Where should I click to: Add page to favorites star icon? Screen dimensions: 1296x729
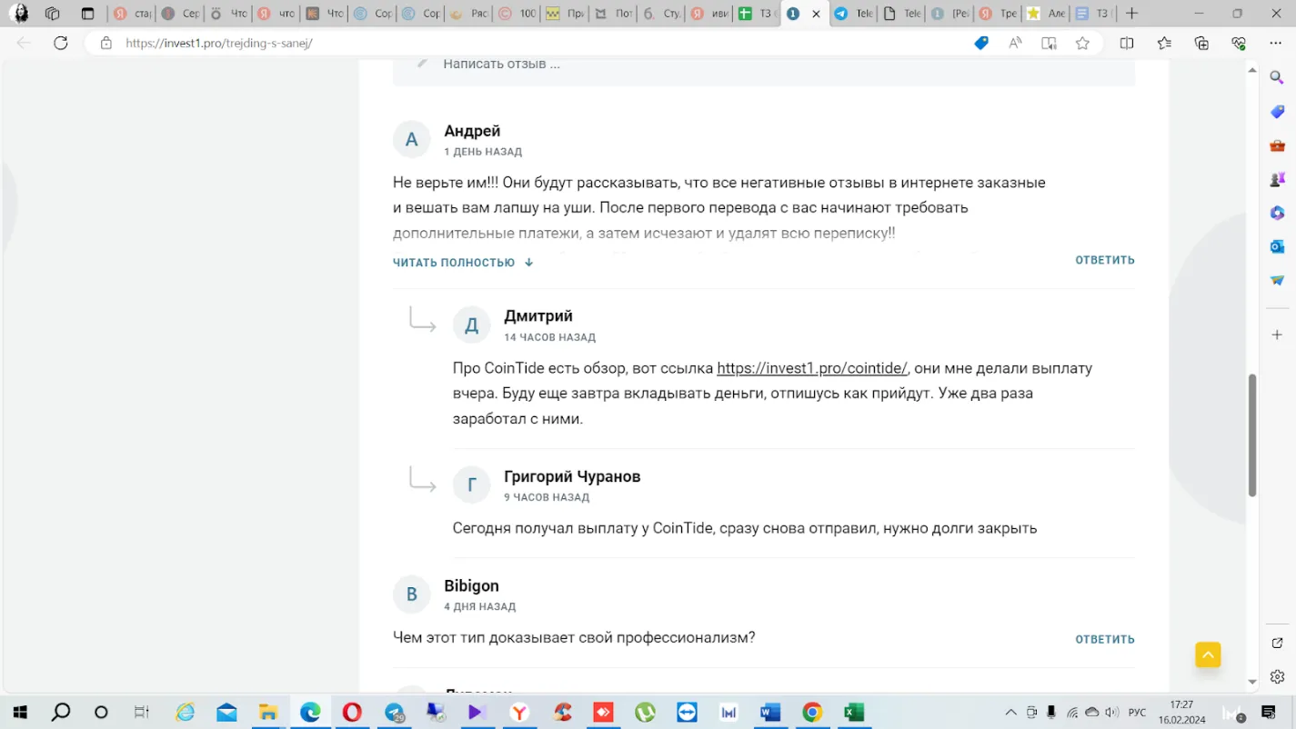click(x=1082, y=43)
